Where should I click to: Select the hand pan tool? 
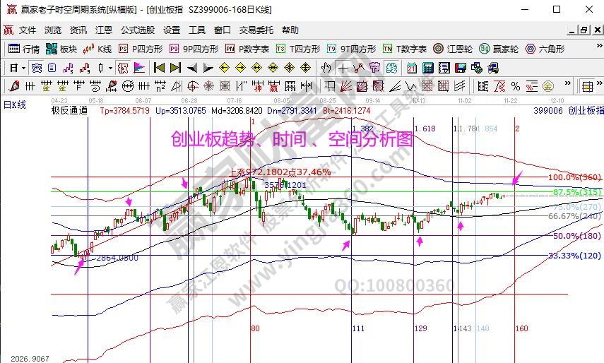point(326,68)
